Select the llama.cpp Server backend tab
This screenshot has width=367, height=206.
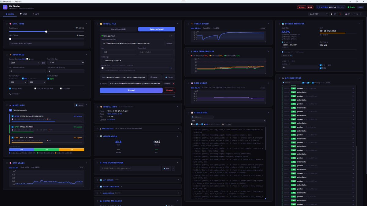click(x=157, y=29)
